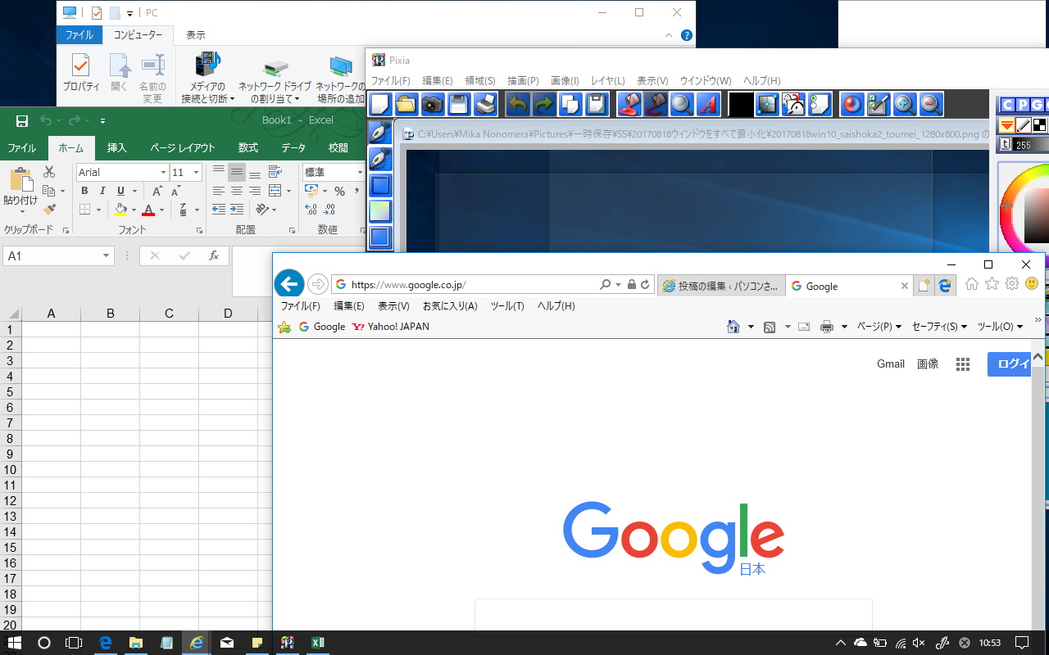
Task: Switch to the 表示 tab in PC window
Action: tap(196, 35)
